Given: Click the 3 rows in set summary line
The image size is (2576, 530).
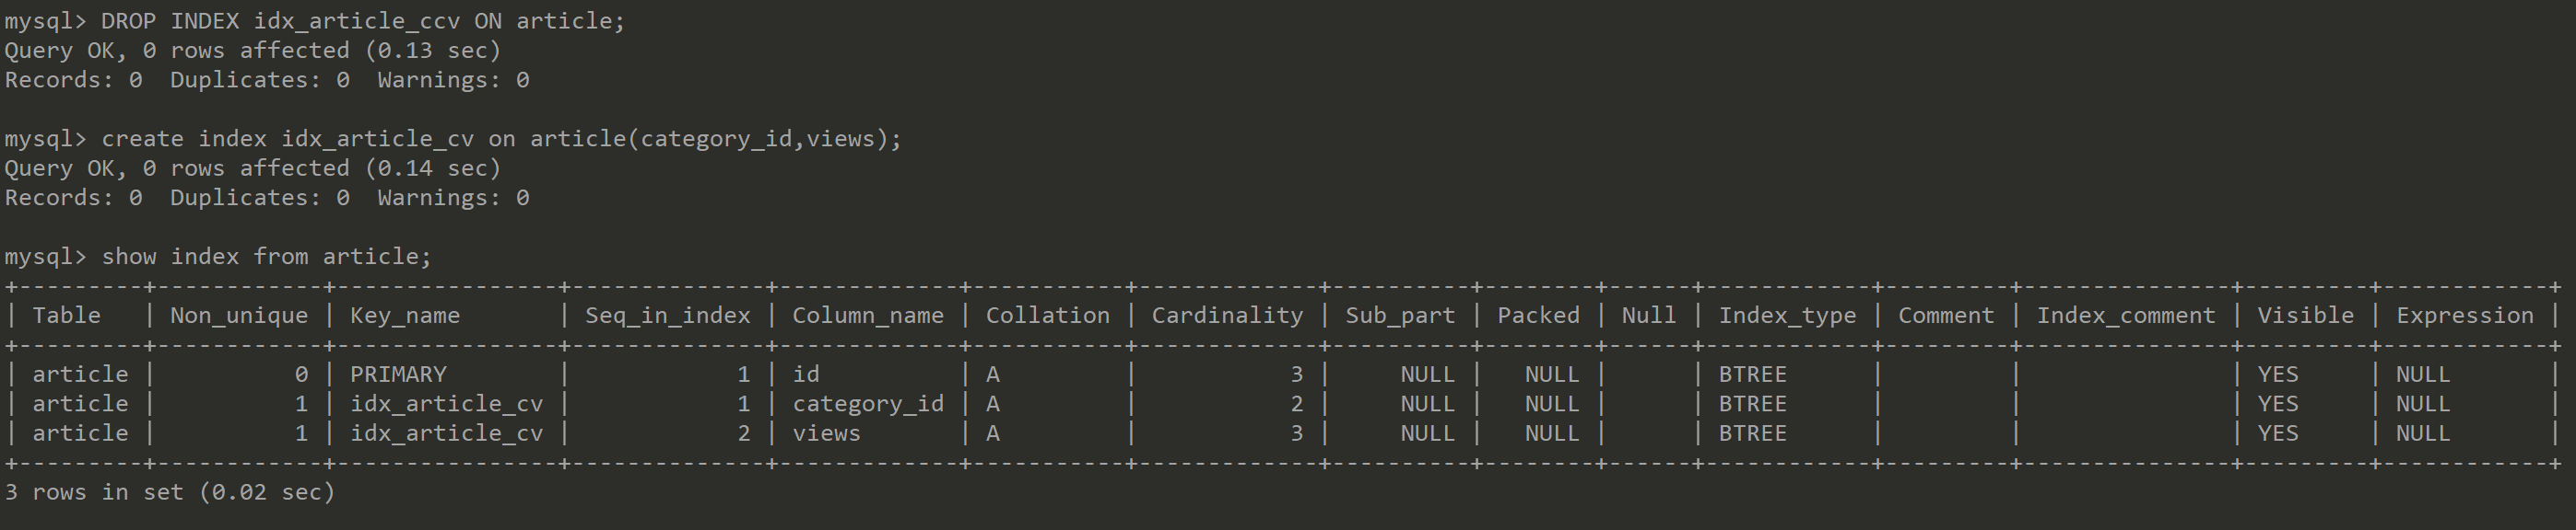Looking at the screenshot, I should (x=170, y=492).
